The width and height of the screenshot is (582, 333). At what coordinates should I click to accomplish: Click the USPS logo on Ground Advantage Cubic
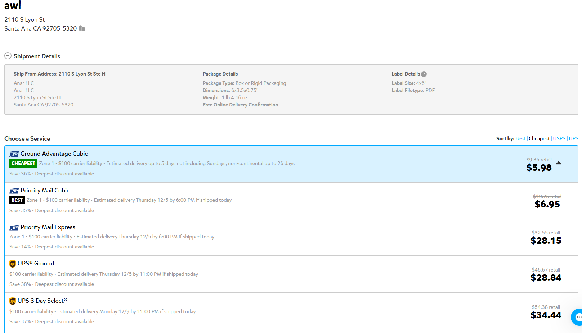[x=14, y=154]
